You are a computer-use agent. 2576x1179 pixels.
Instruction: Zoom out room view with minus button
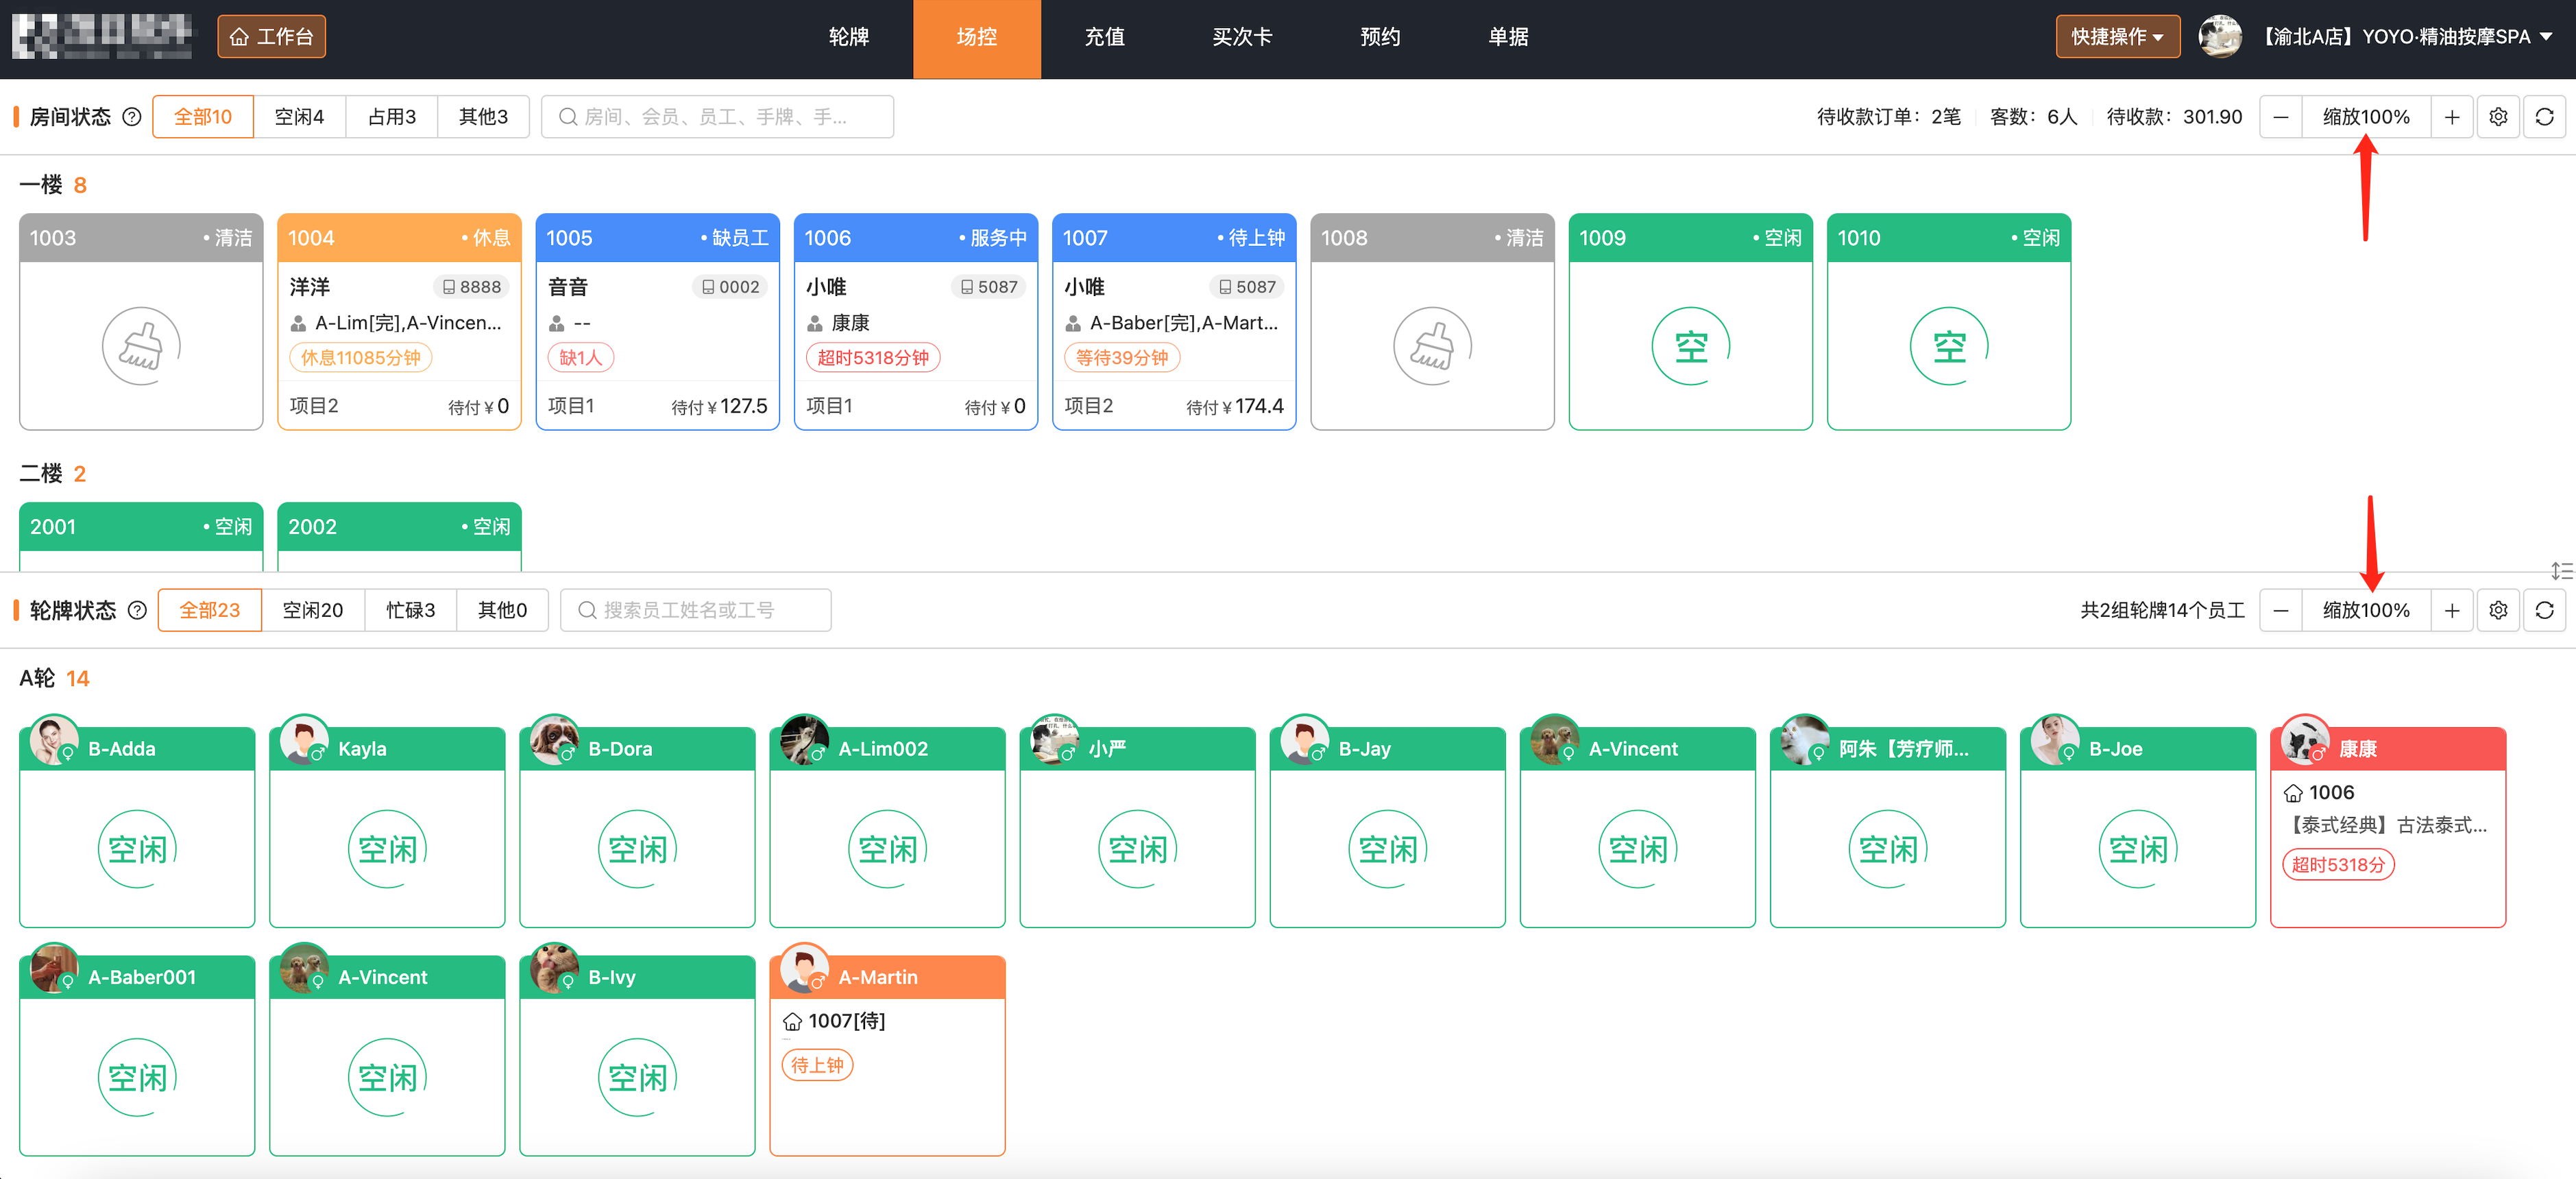tap(2280, 117)
